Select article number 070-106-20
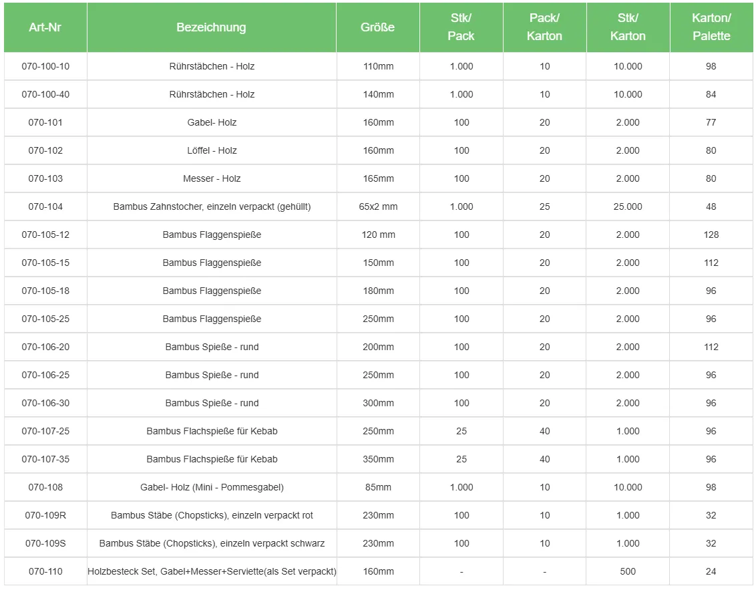 (x=45, y=347)
